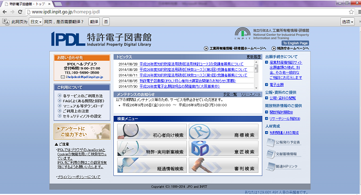Click bullet icon beside 電子出願
This screenshot has height=195, width=361.
pos(266,84)
